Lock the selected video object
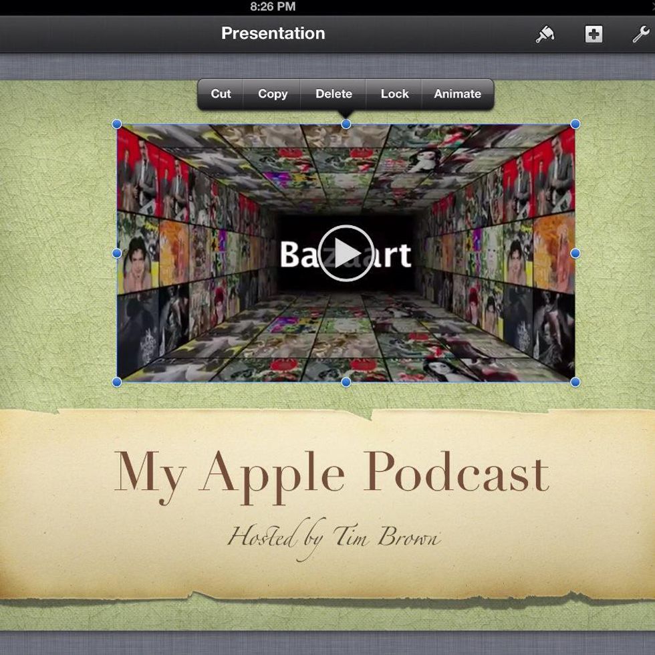Image resolution: width=655 pixels, height=655 pixels. point(394,94)
